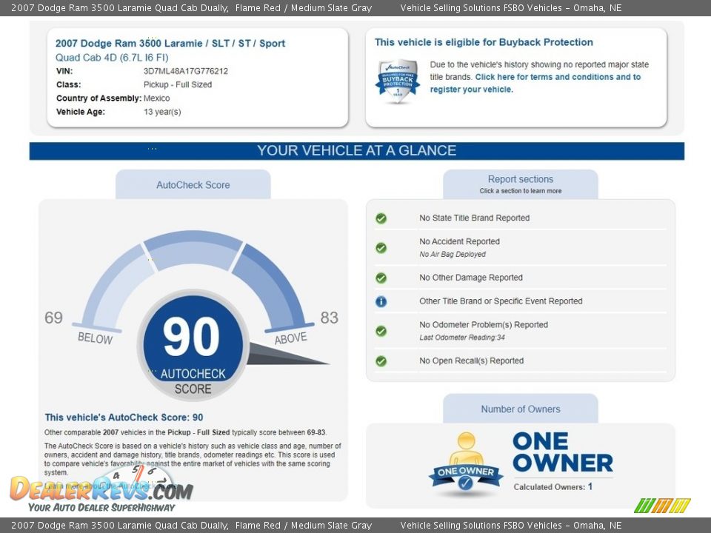The height and width of the screenshot is (533, 711).
Task: Select the AutoCheck Score panel header
Action: 193,184
